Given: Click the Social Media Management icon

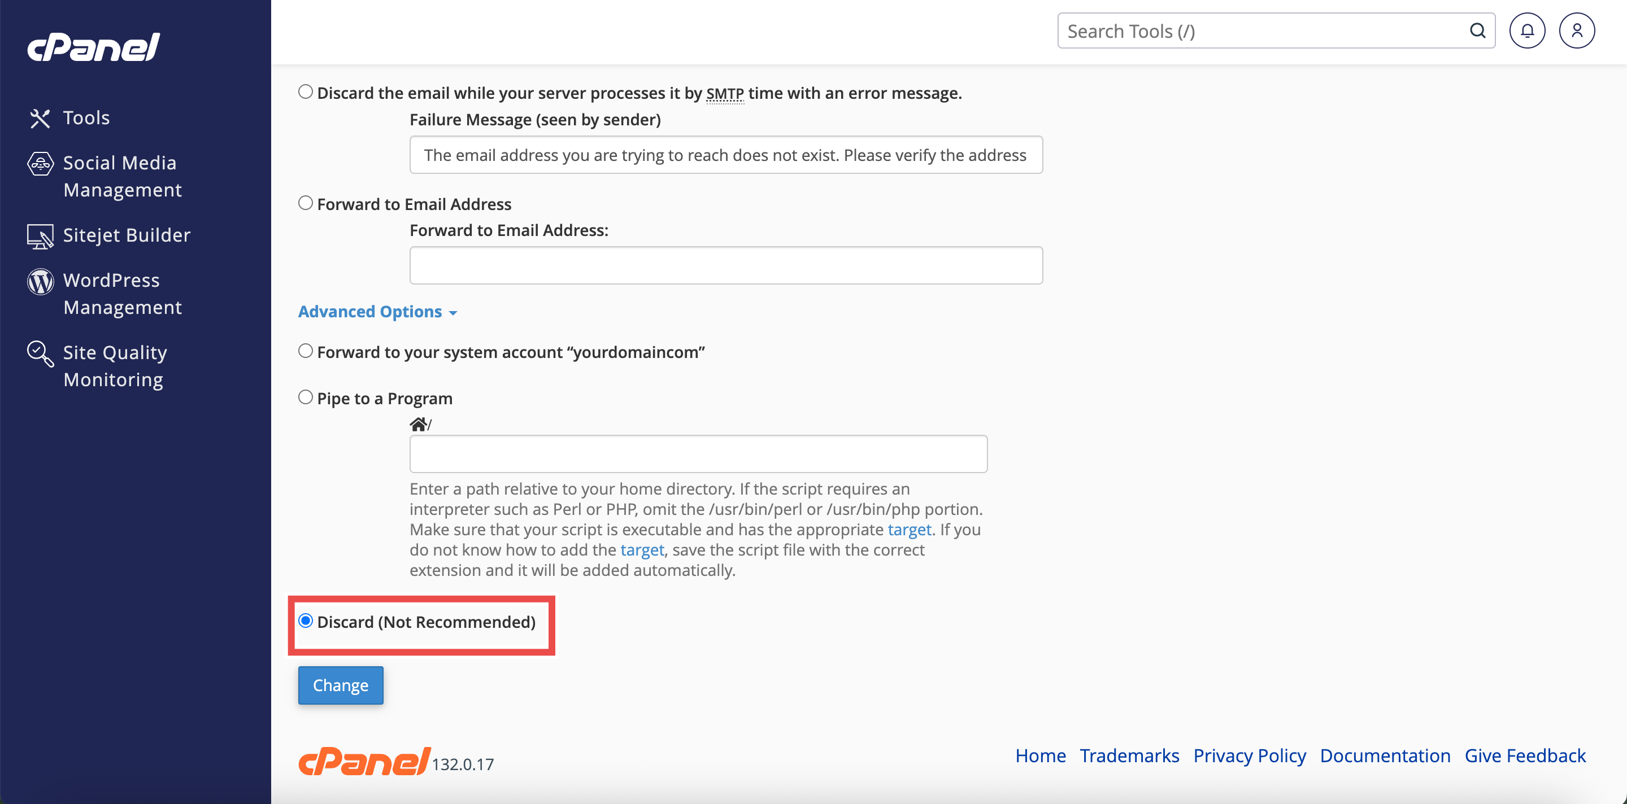Looking at the screenshot, I should (x=40, y=163).
